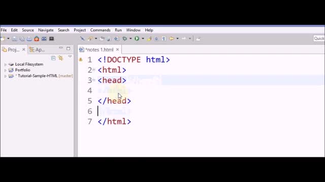The height and width of the screenshot is (182, 325).
Task: Click the green Run button in toolbar
Action: tap(137, 38)
